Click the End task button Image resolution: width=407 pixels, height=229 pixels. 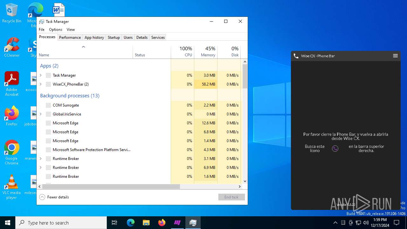231,197
